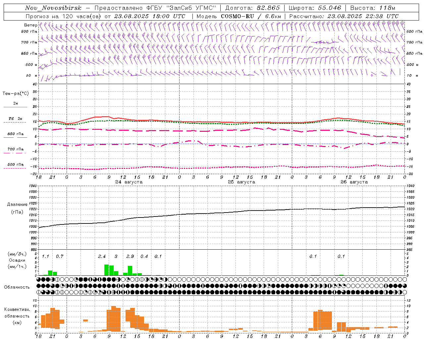Click the 'Конвективн.' convective cloud label
This screenshot has width=424, height=339.
pos(17,310)
